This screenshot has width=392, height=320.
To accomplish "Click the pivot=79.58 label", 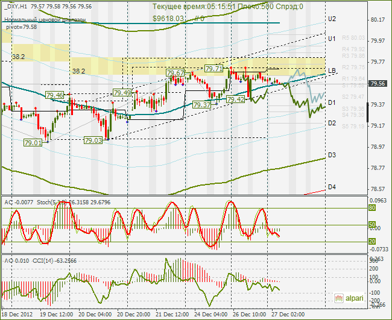I will tap(21, 27).
